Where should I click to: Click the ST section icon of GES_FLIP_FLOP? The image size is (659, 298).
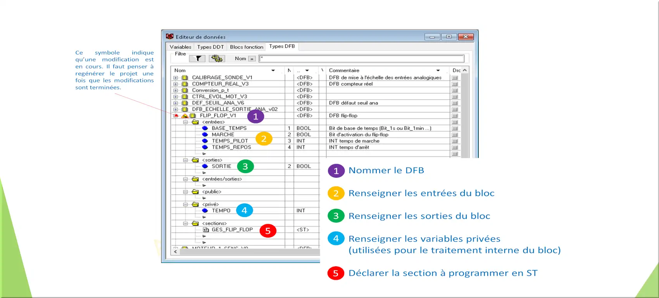[x=206, y=230]
